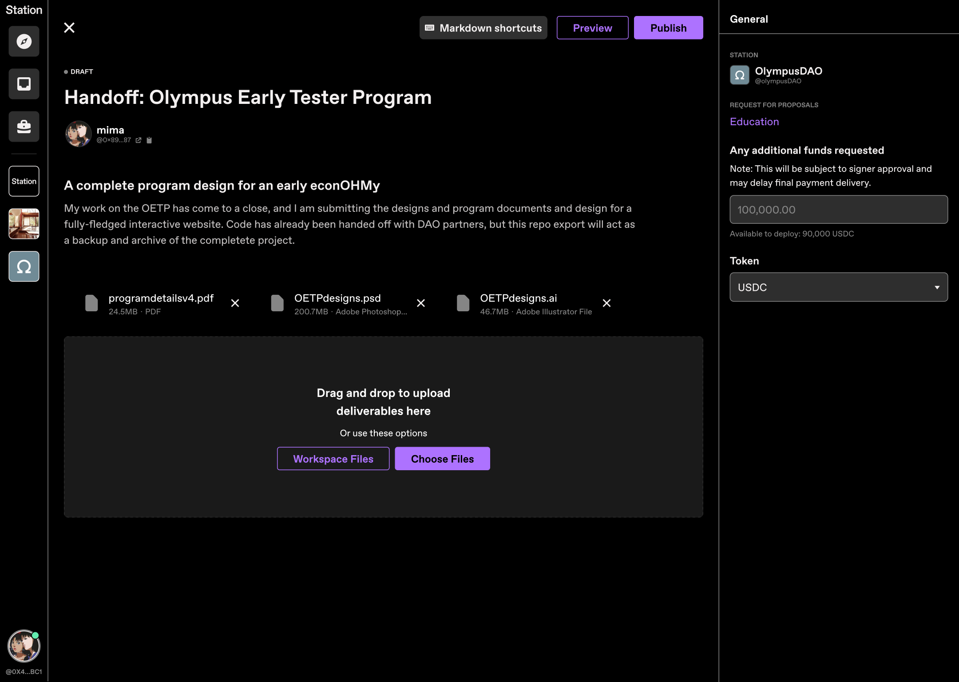Open the user profile avatar at bottom-left
Image resolution: width=959 pixels, height=682 pixels.
coord(24,646)
